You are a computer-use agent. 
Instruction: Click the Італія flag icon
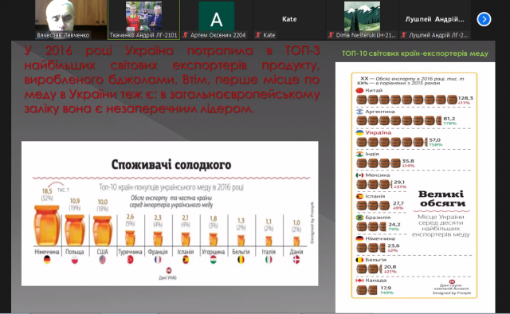269,260
